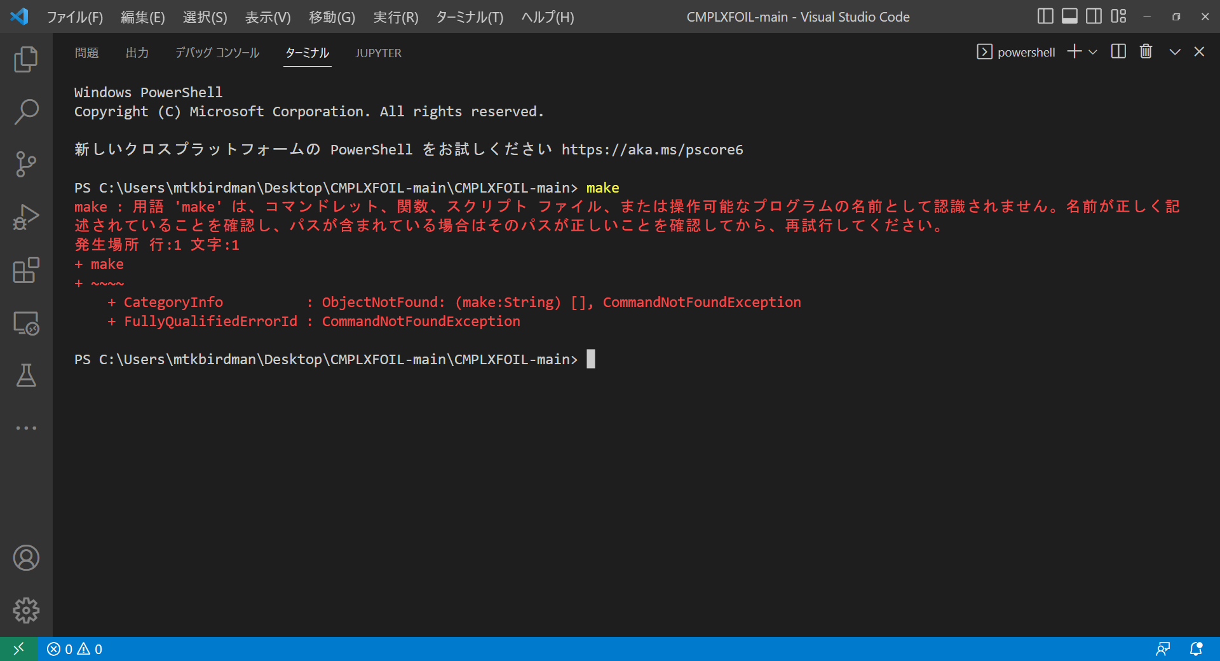
Task: Open the ターミナル(T) menu
Action: 470,17
